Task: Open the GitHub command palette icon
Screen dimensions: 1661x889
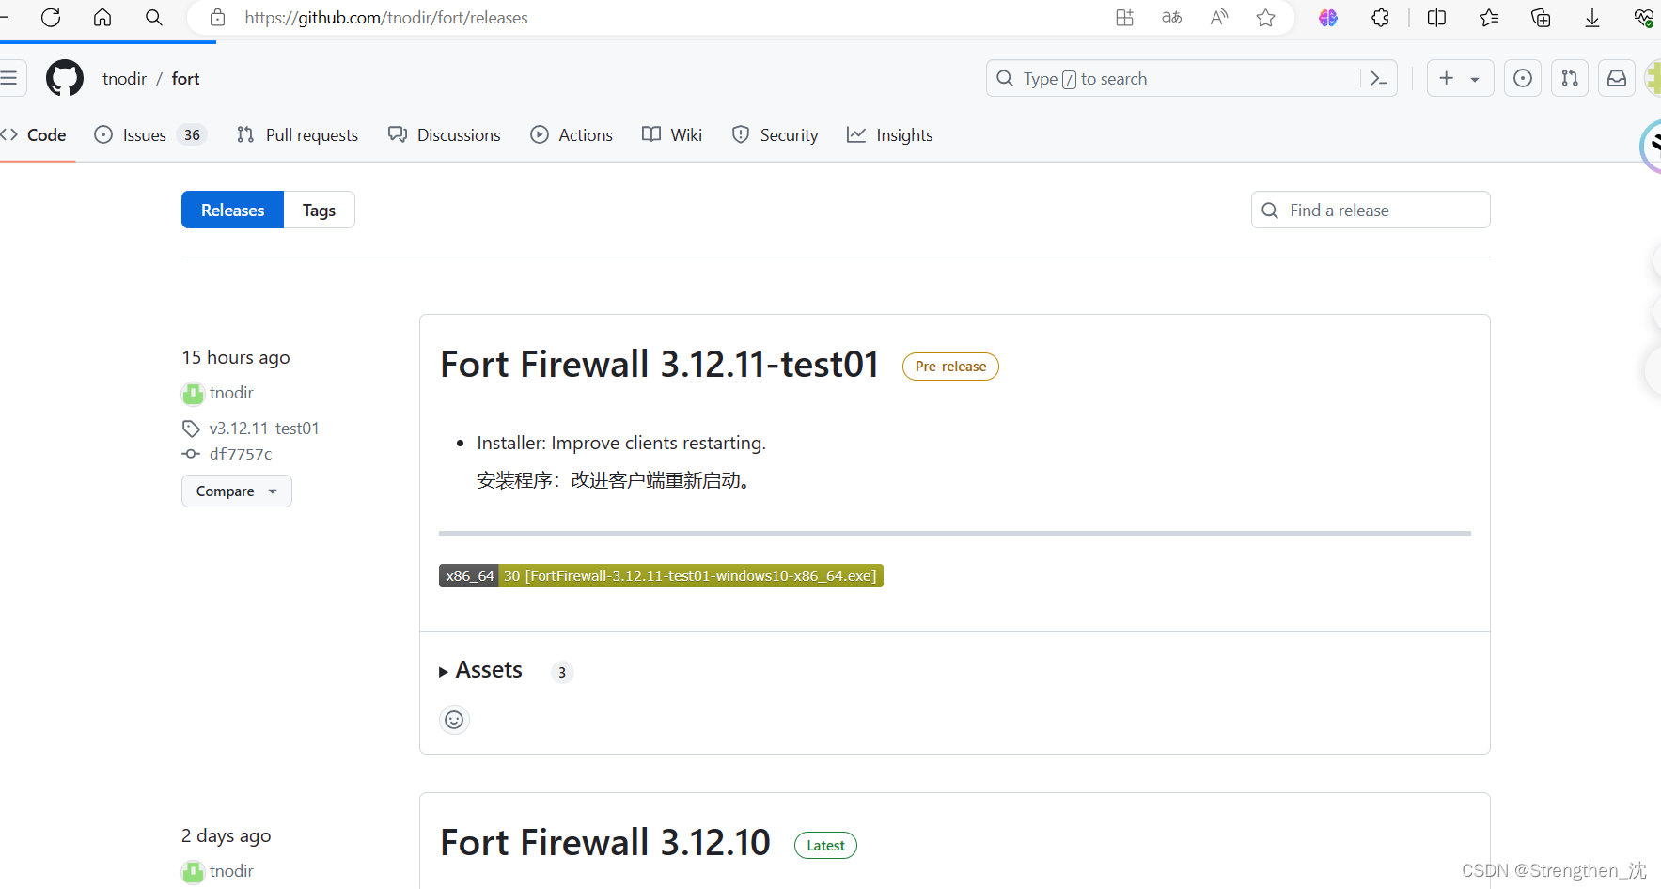Action: point(1379,79)
